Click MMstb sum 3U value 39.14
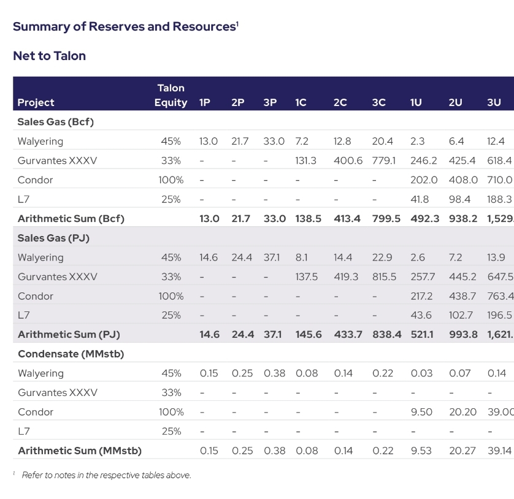The image size is (514, 499). point(499,451)
